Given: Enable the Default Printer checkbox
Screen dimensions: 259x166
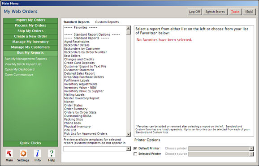Looking at the screenshot, I should 135,149.
